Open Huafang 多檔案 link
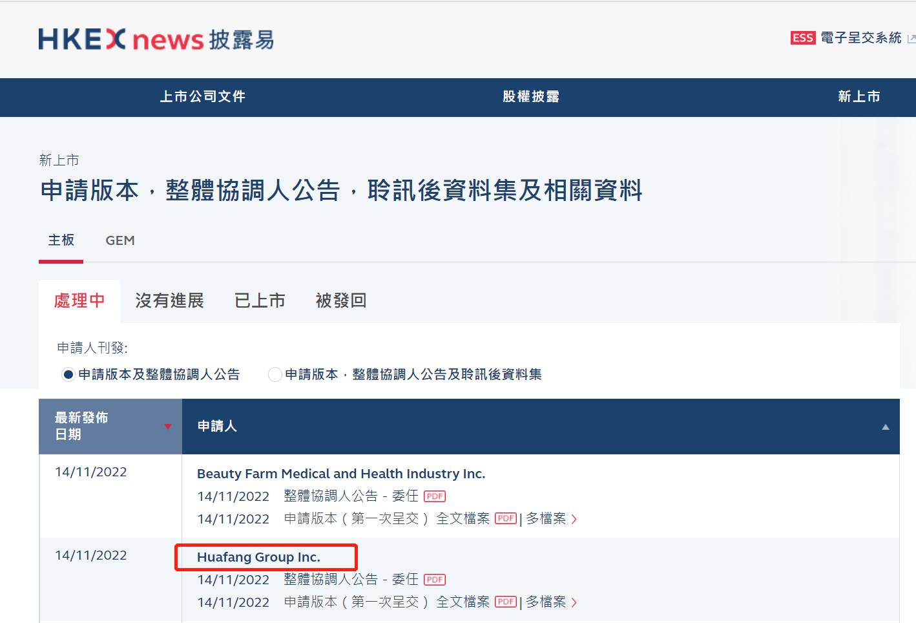Image resolution: width=916 pixels, height=623 pixels. pos(546,602)
